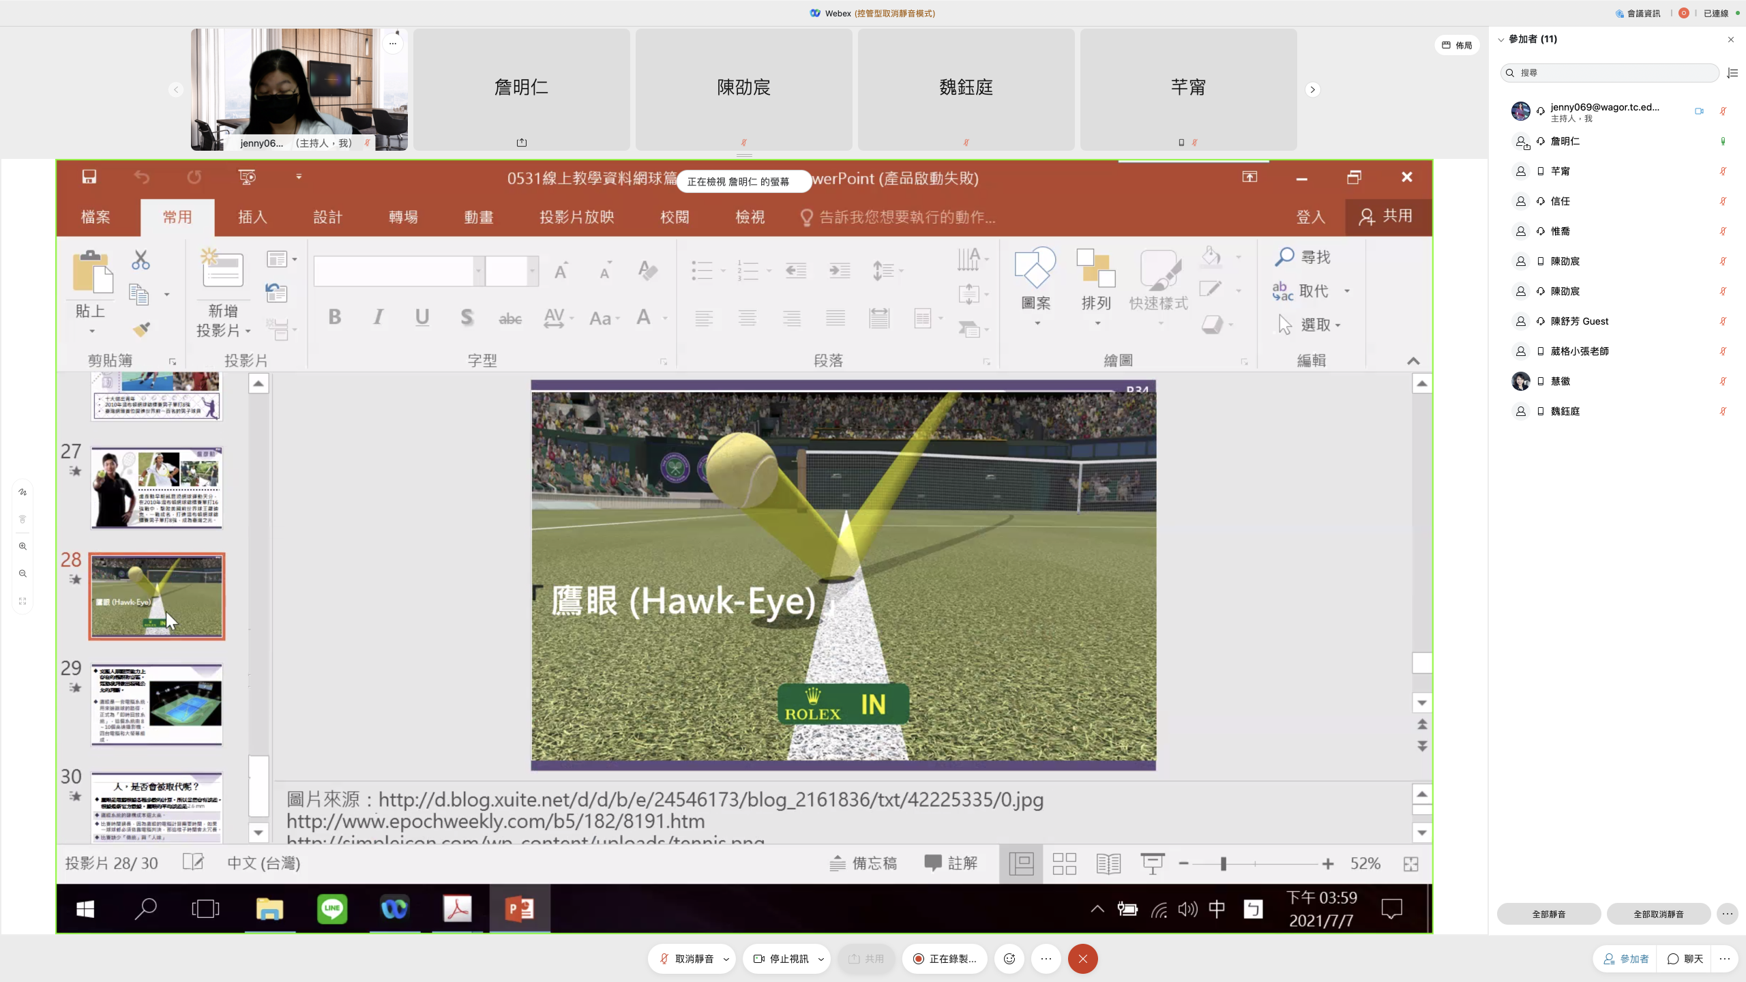1746x982 pixels.
Task: Select slide 29 thumbnail
Action: 157,704
